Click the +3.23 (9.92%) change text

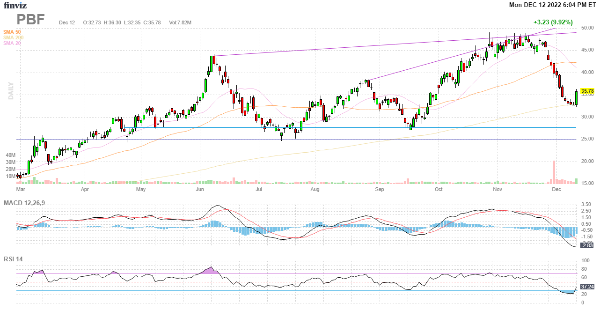[x=553, y=22]
